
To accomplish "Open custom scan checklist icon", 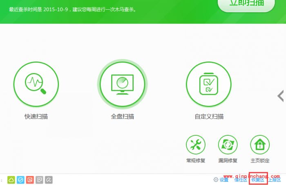I will pos(209,84).
